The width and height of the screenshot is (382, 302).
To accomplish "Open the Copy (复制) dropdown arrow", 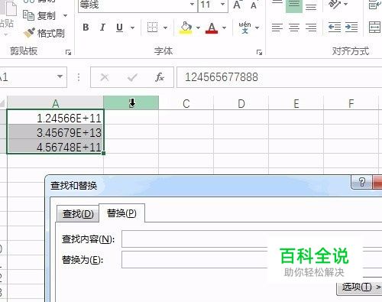I will pyautogui.click(x=65, y=16).
